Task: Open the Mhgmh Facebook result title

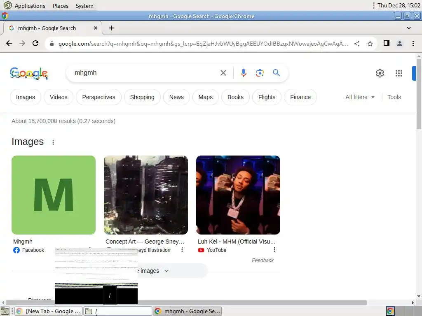Action: [x=23, y=242]
